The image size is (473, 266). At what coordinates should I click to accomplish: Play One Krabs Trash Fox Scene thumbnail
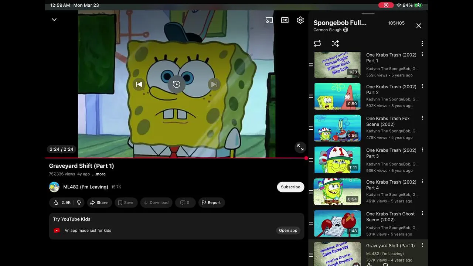pyautogui.click(x=337, y=128)
